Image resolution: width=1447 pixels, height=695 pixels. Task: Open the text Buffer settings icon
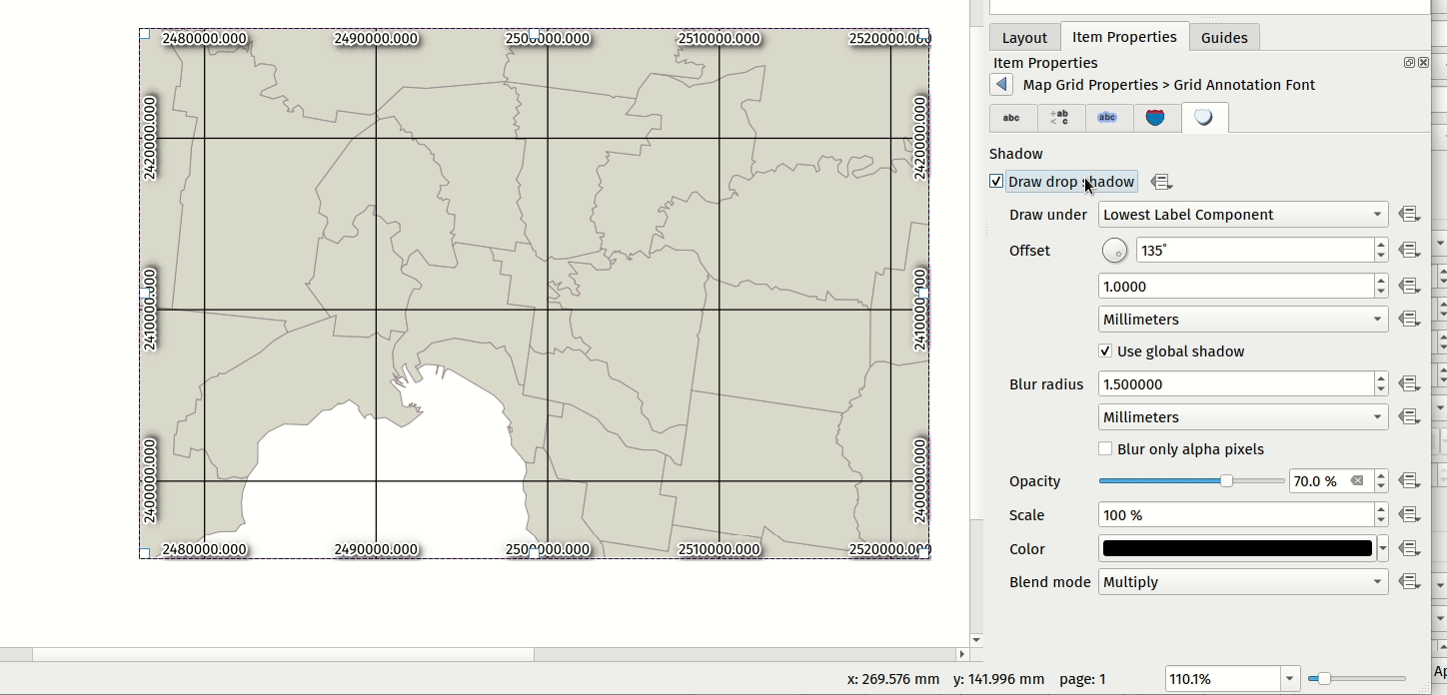pyautogui.click(x=1107, y=118)
